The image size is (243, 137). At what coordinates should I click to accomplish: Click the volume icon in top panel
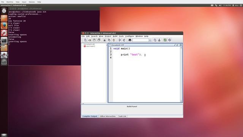point(220,5)
